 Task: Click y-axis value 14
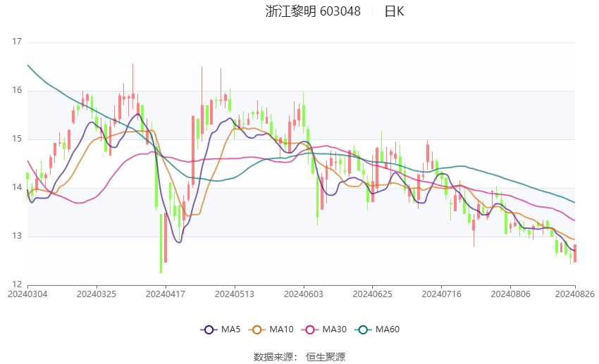(17, 187)
